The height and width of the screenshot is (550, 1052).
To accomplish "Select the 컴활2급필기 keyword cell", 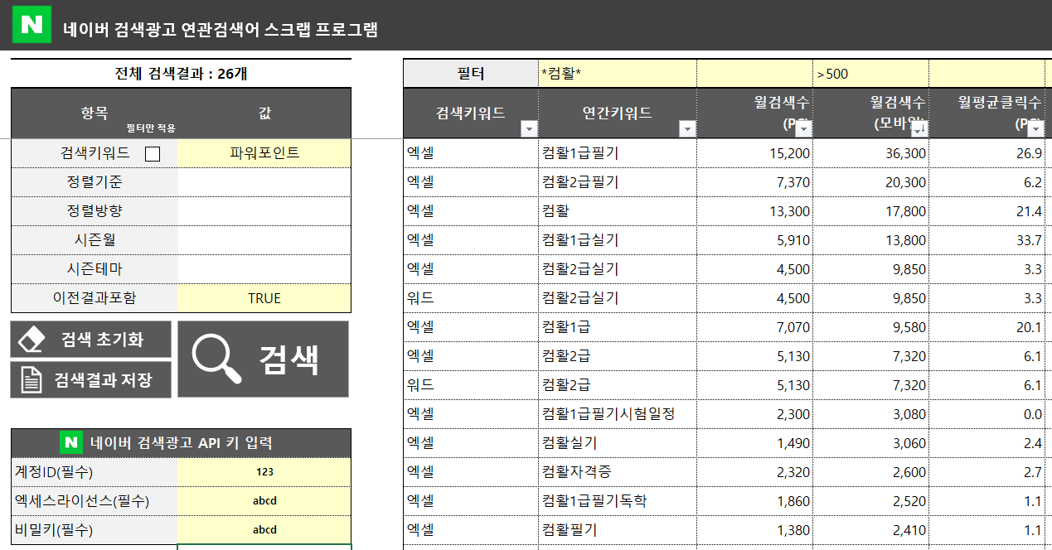I will 618,182.
